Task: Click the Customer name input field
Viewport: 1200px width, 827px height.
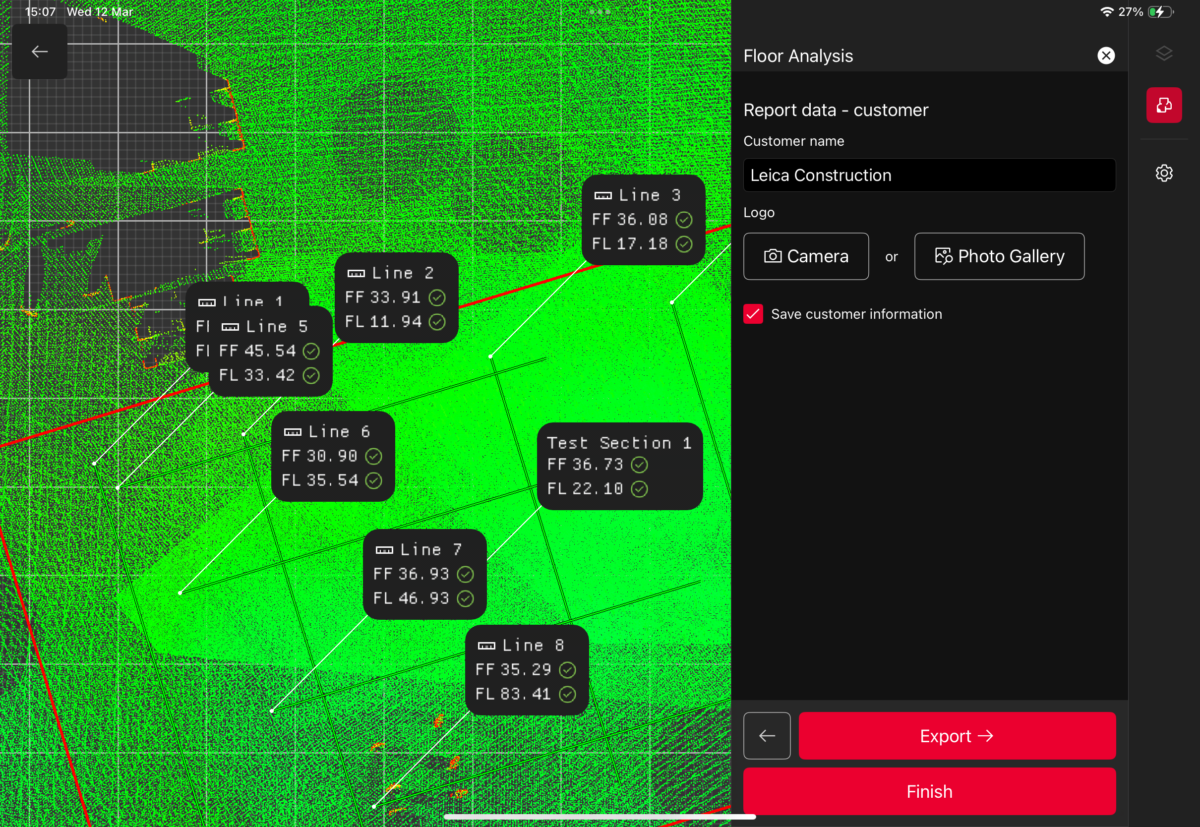Action: click(929, 175)
